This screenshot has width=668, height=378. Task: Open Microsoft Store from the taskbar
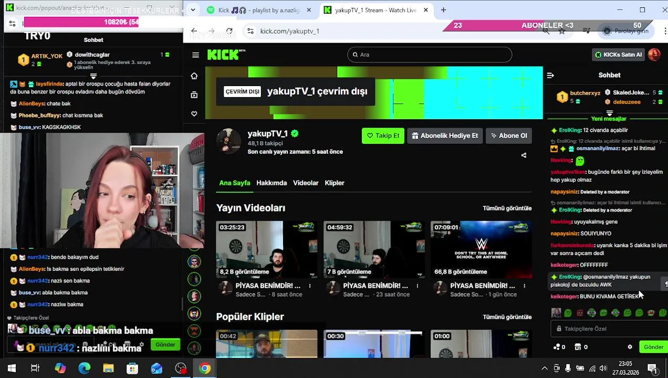click(132, 369)
